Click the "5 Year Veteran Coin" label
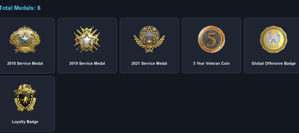299x133 pixels. 211,64
